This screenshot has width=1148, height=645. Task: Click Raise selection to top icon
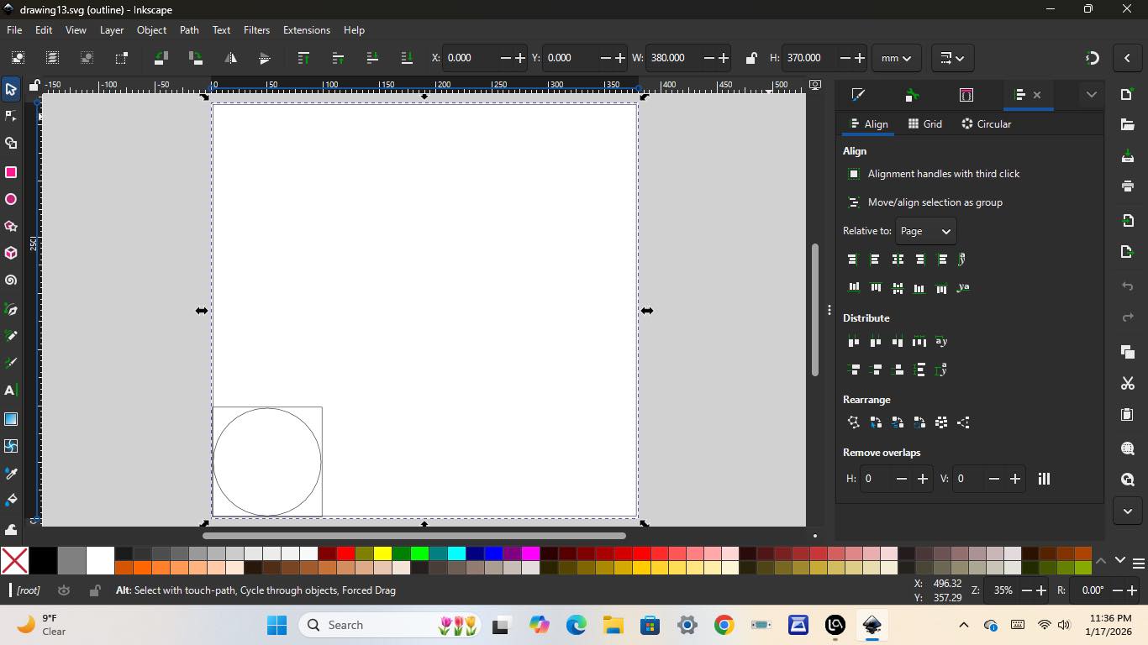[x=303, y=58]
